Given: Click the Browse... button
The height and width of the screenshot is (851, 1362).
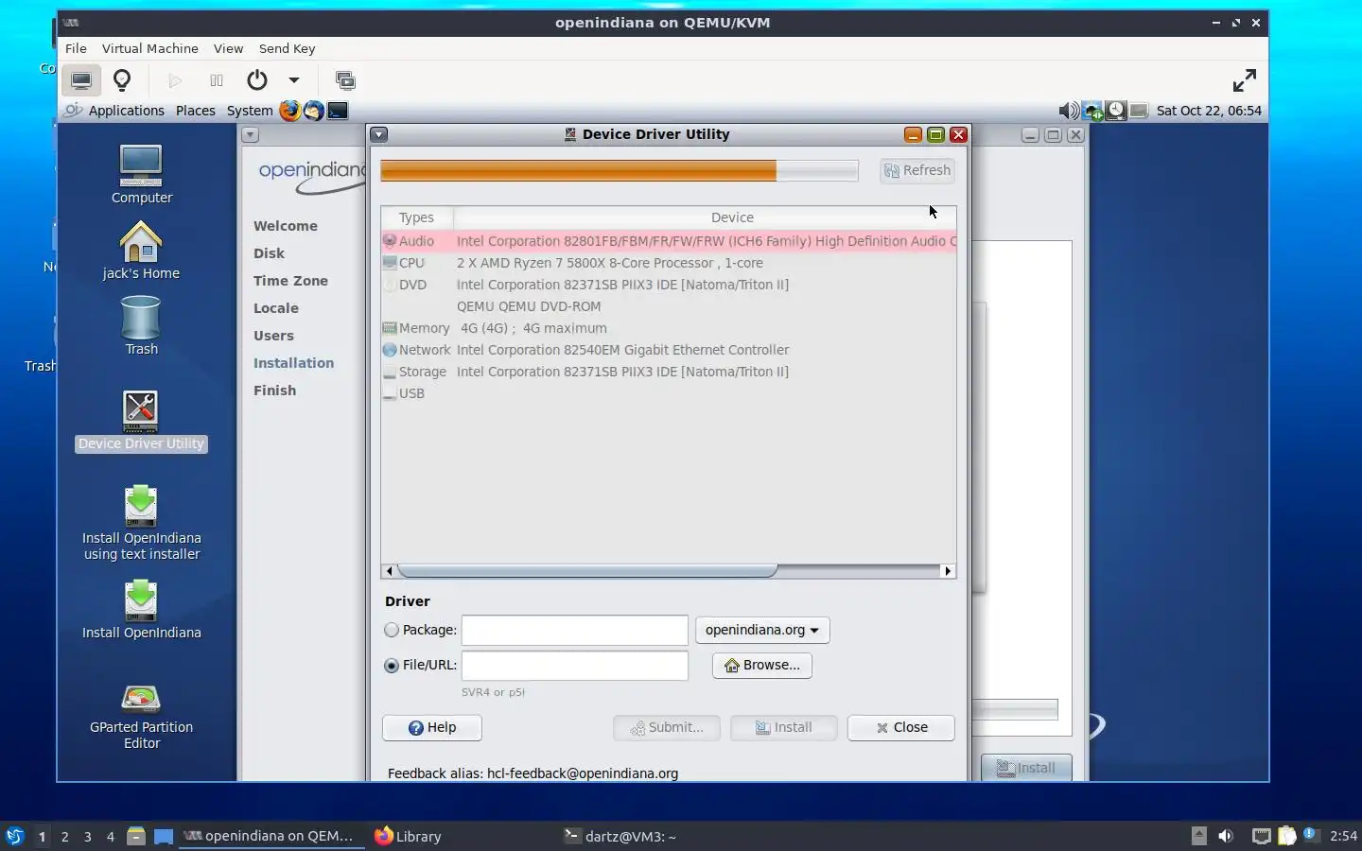Looking at the screenshot, I should click(x=762, y=666).
